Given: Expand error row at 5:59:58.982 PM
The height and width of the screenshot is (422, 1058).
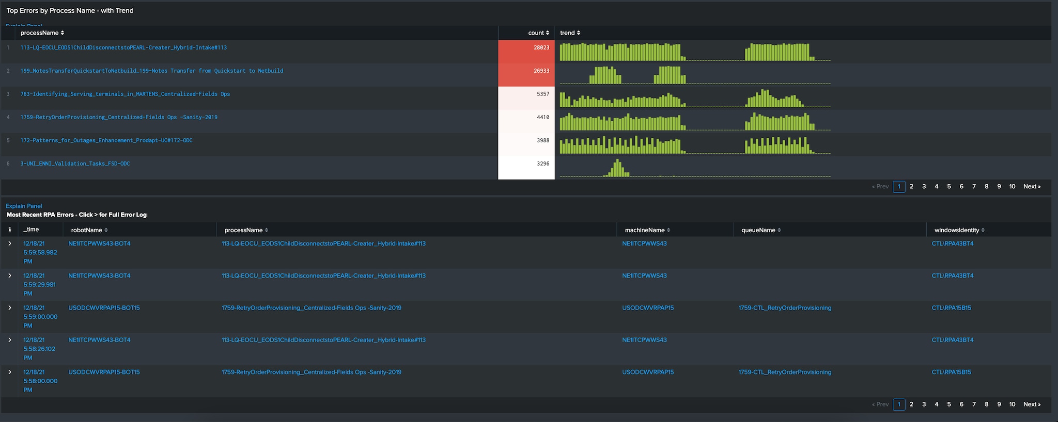Looking at the screenshot, I should point(9,244).
